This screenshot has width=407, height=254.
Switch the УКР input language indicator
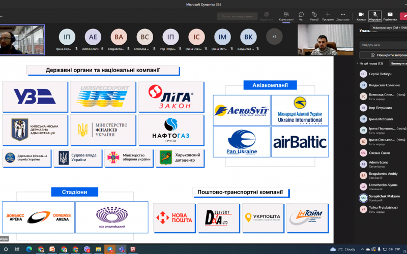click(x=397, y=249)
